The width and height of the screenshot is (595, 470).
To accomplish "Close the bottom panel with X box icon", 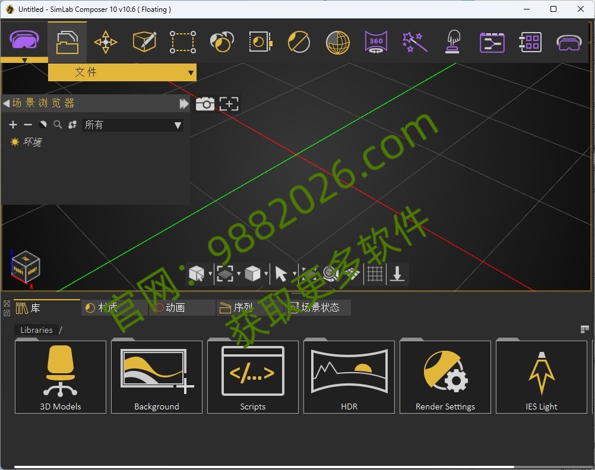I will pos(7,303).
